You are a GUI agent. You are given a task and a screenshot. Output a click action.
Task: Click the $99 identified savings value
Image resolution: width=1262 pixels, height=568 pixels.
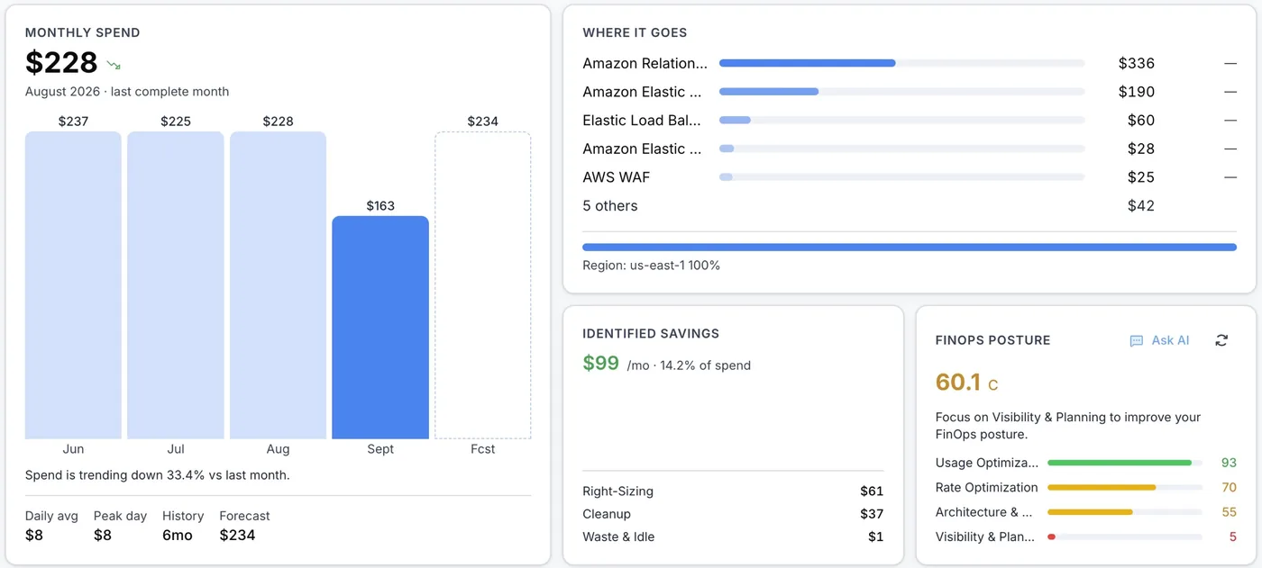click(601, 363)
